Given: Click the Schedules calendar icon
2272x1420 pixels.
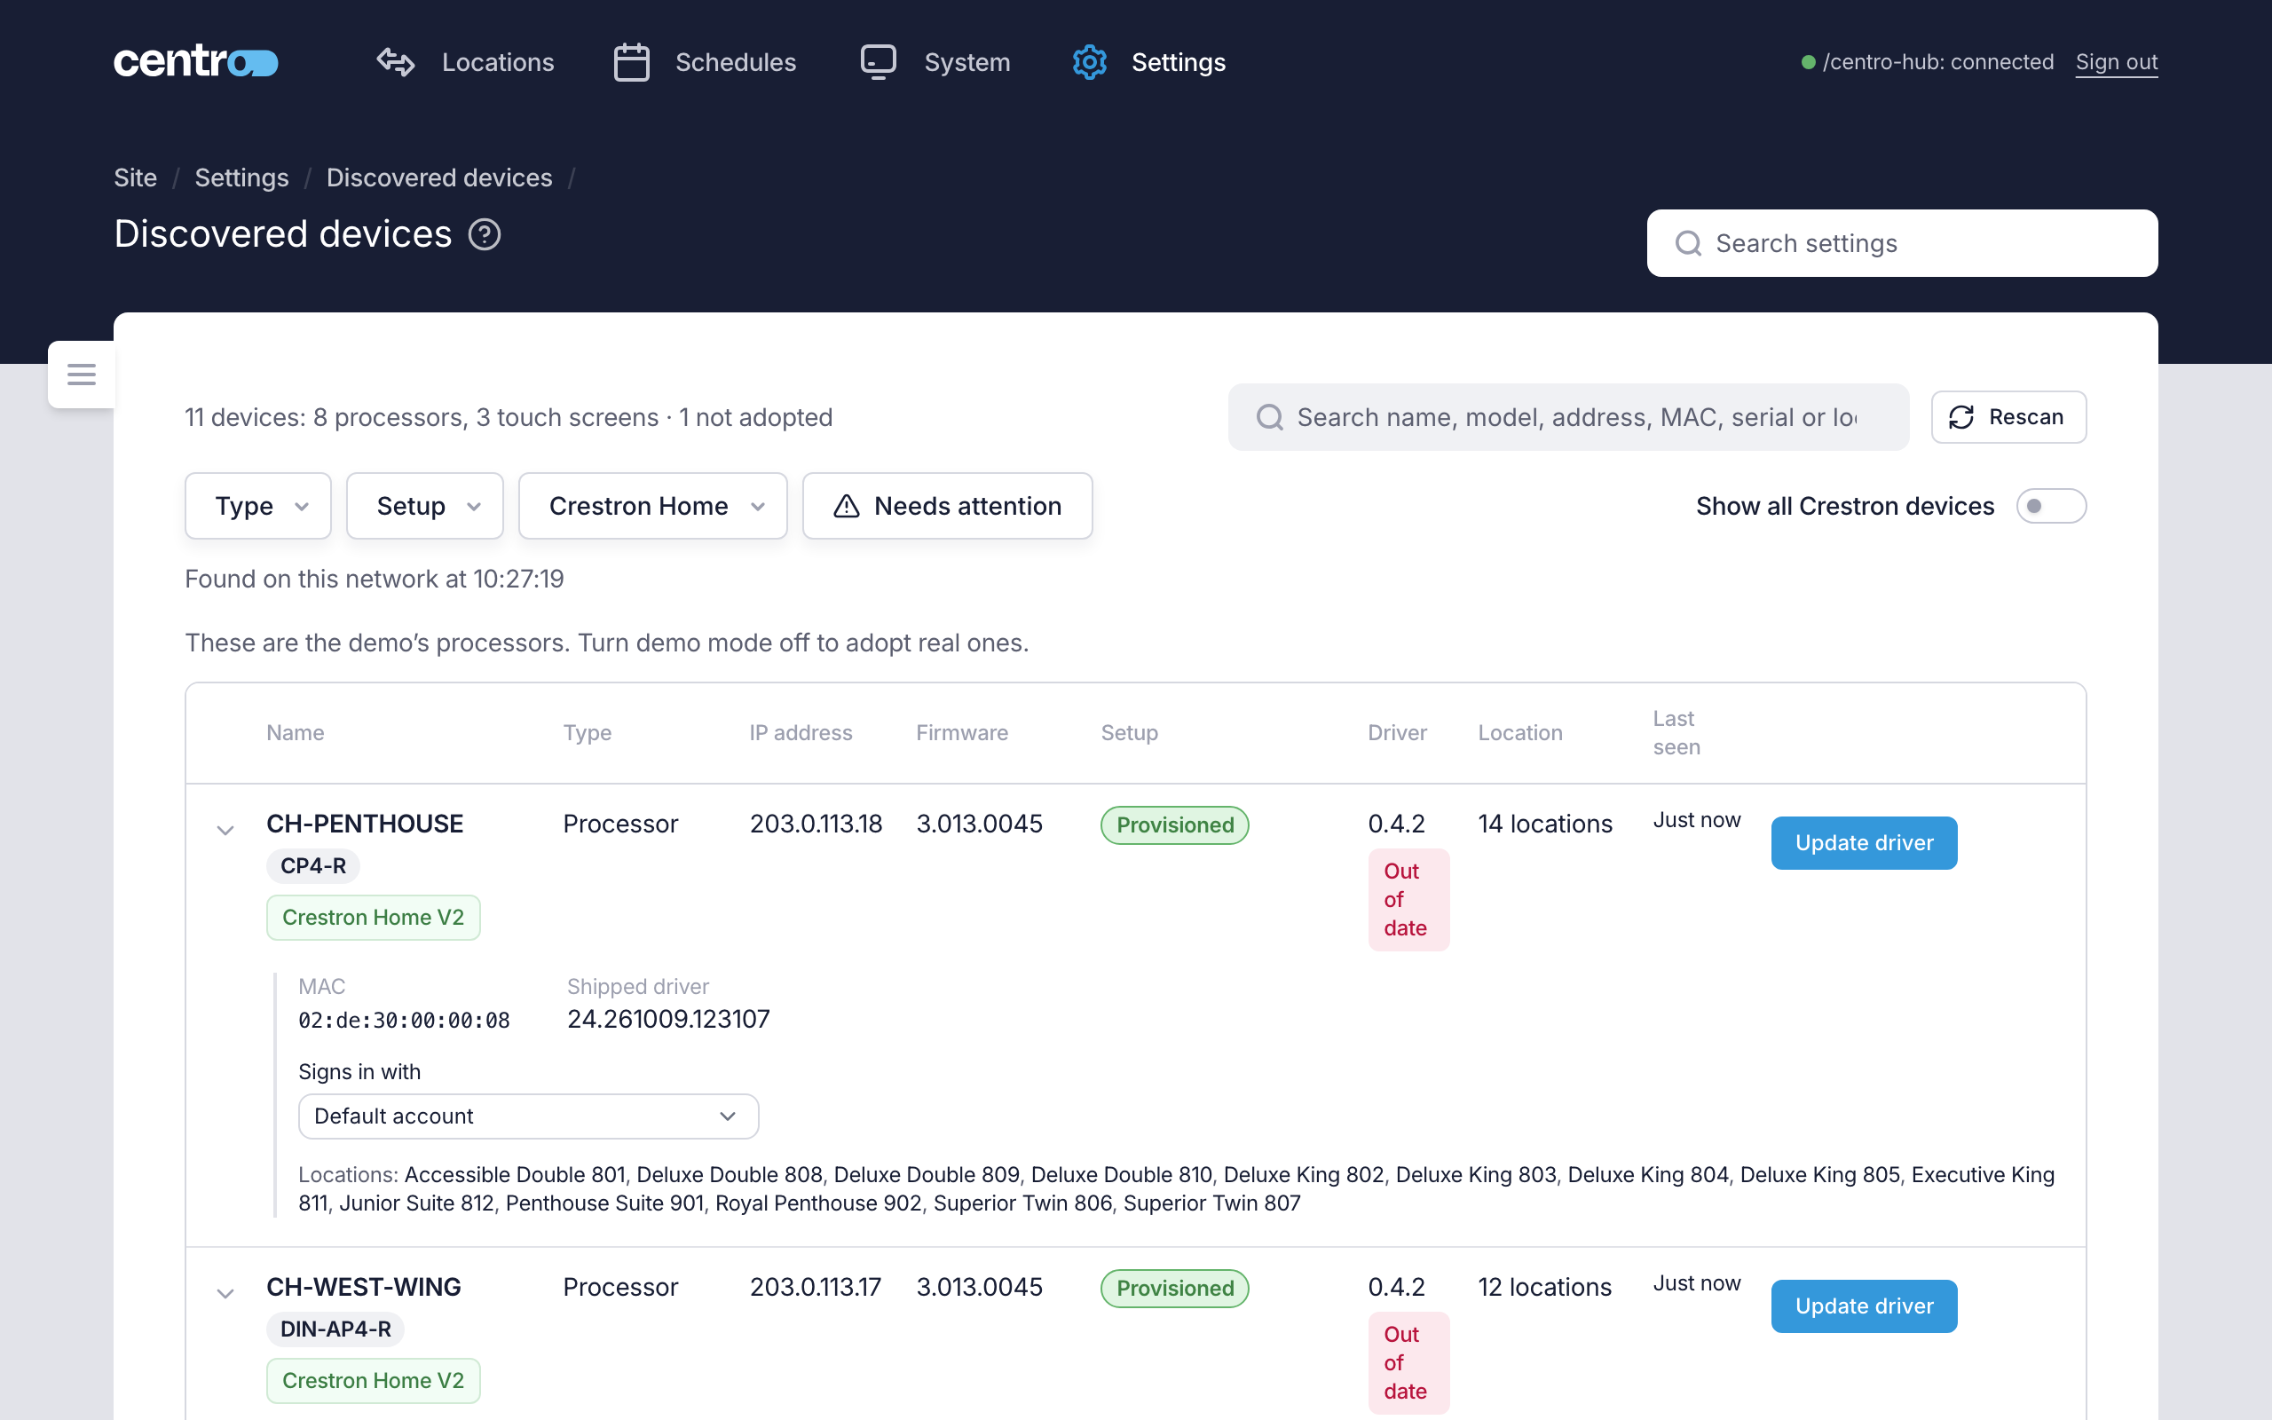Looking at the screenshot, I should 632,62.
